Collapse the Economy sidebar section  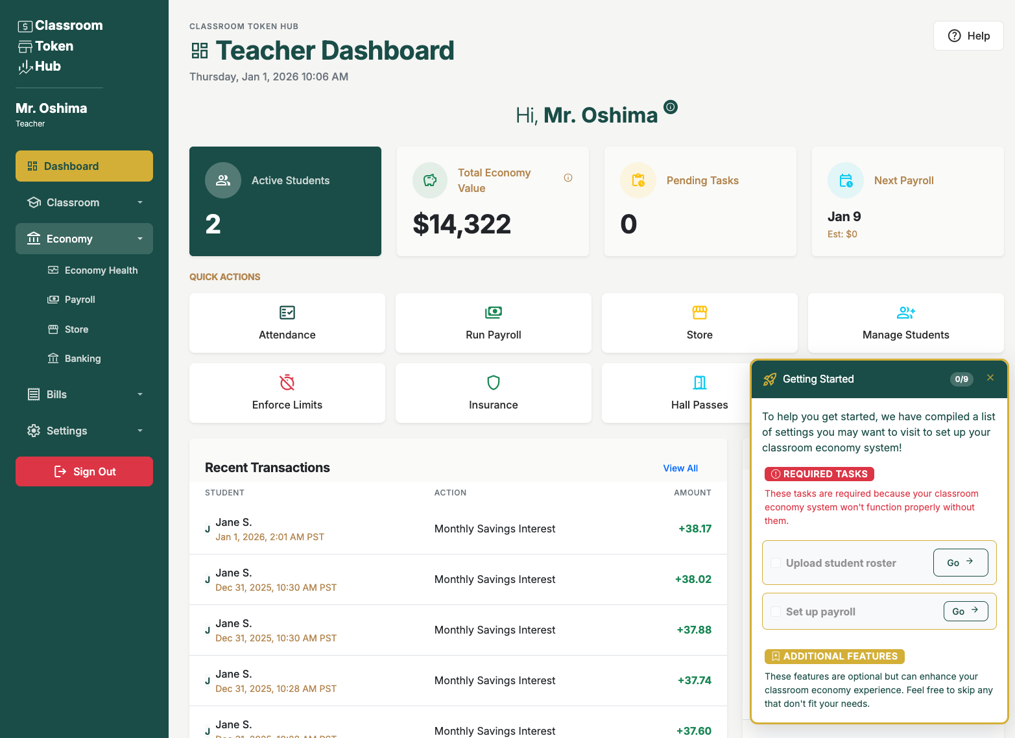[x=140, y=239]
